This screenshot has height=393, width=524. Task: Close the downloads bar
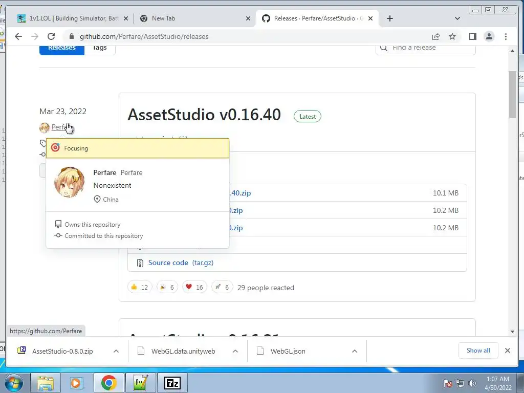pyautogui.click(x=507, y=350)
